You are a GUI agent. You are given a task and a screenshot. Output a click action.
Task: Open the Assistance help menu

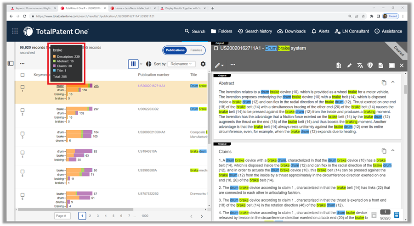point(388,31)
